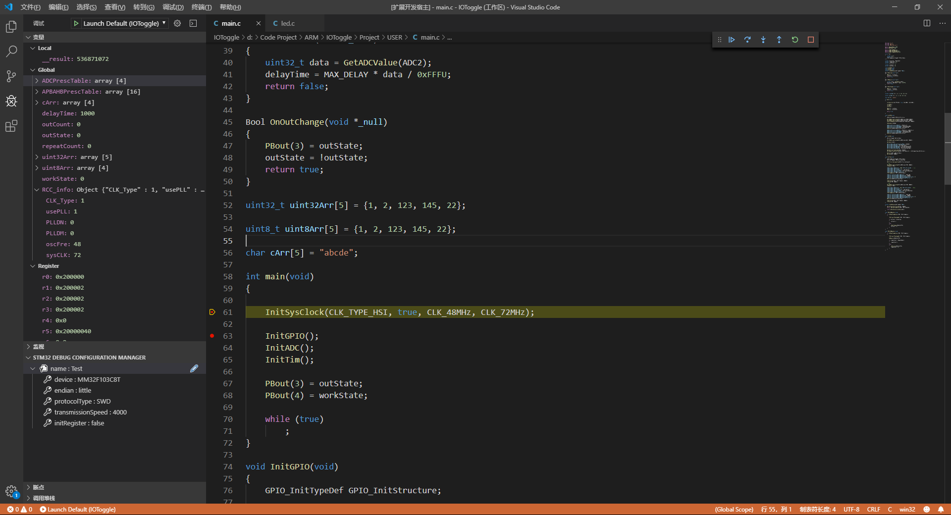
Task: Open the Source Control view
Action: [x=11, y=76]
